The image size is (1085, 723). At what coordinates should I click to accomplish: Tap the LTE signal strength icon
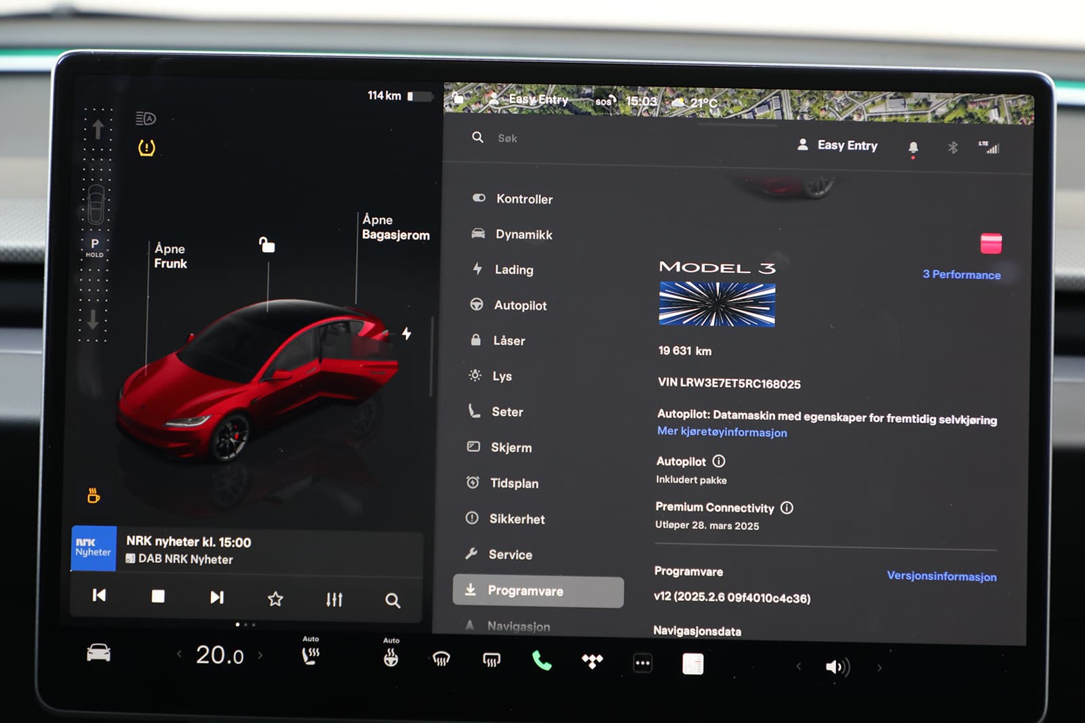(x=989, y=147)
